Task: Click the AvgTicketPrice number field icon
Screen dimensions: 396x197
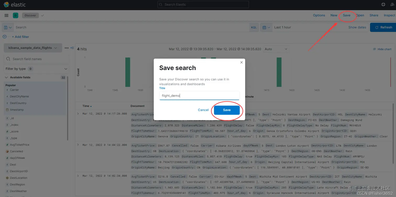Action: 7,145
